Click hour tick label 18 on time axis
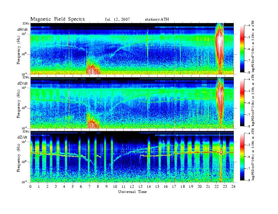The height and width of the screenshot is (214, 278). point(183,186)
